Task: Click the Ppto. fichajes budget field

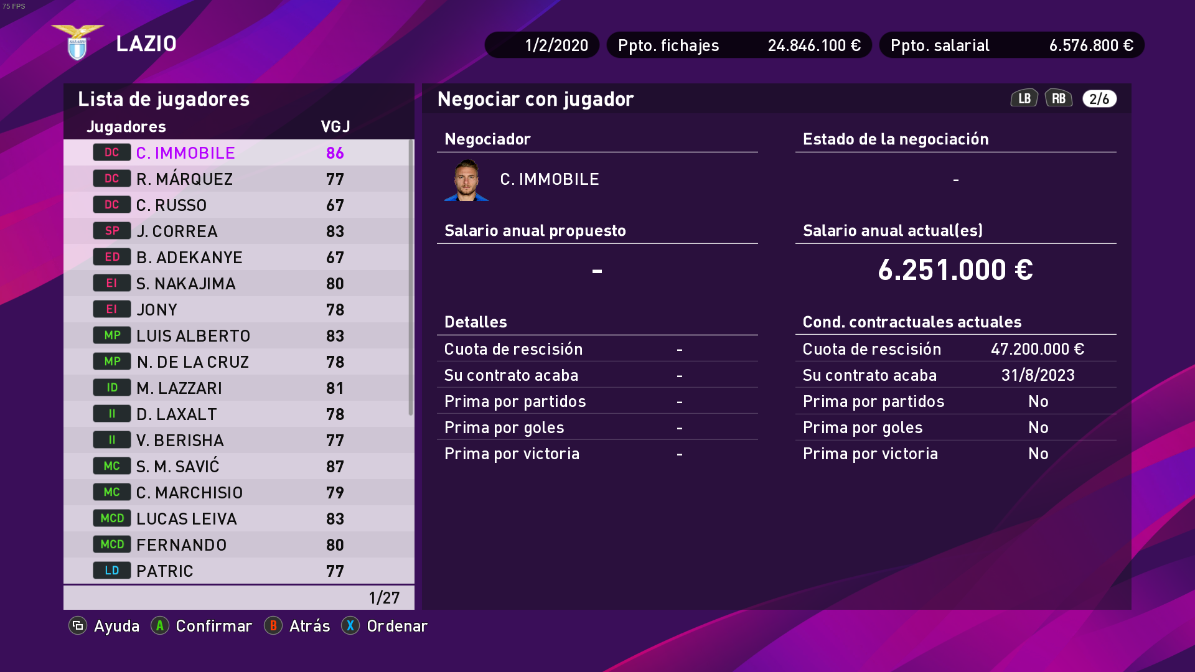Action: (x=739, y=45)
